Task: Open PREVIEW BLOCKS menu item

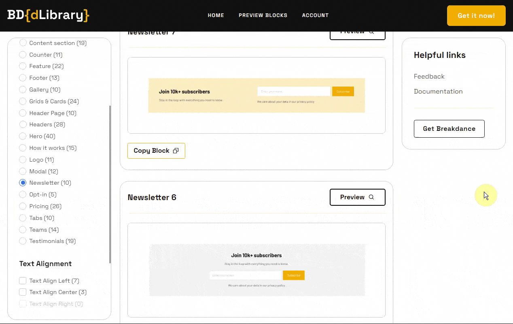Action: coord(263,15)
